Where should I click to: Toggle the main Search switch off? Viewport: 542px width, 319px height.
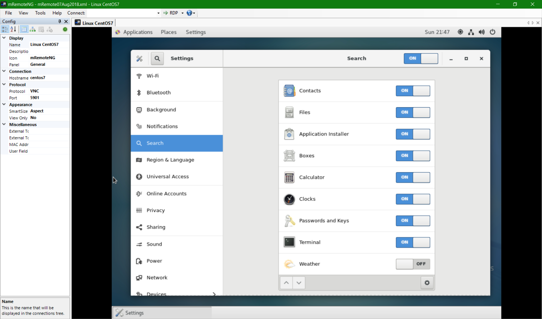click(x=421, y=58)
